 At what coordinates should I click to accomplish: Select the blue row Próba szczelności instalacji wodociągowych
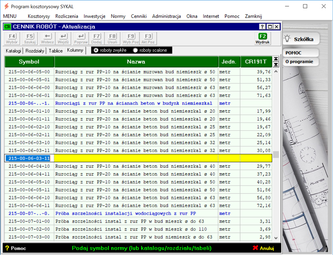tap(138, 213)
